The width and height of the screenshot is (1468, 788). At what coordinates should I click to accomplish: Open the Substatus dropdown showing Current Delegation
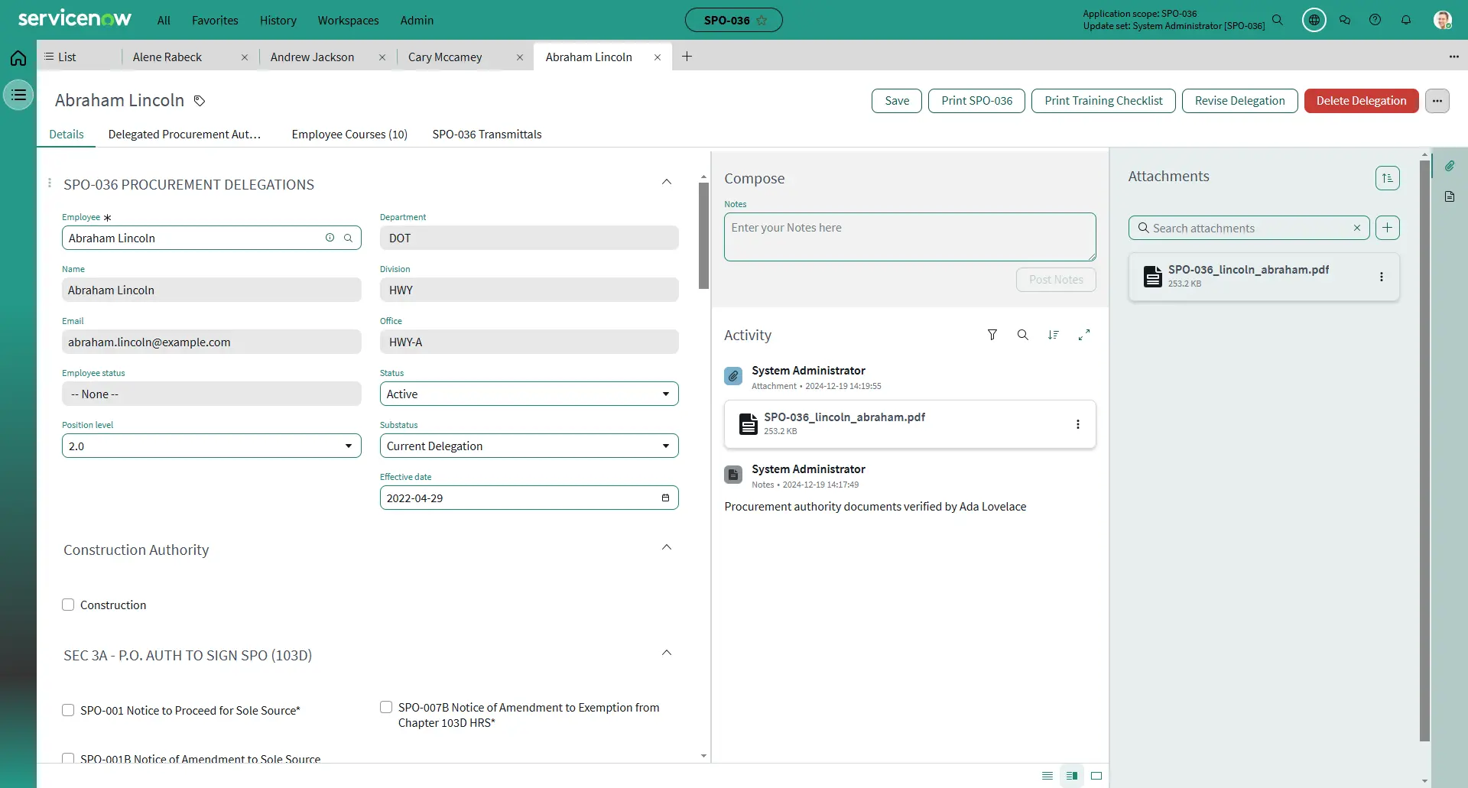tap(529, 446)
